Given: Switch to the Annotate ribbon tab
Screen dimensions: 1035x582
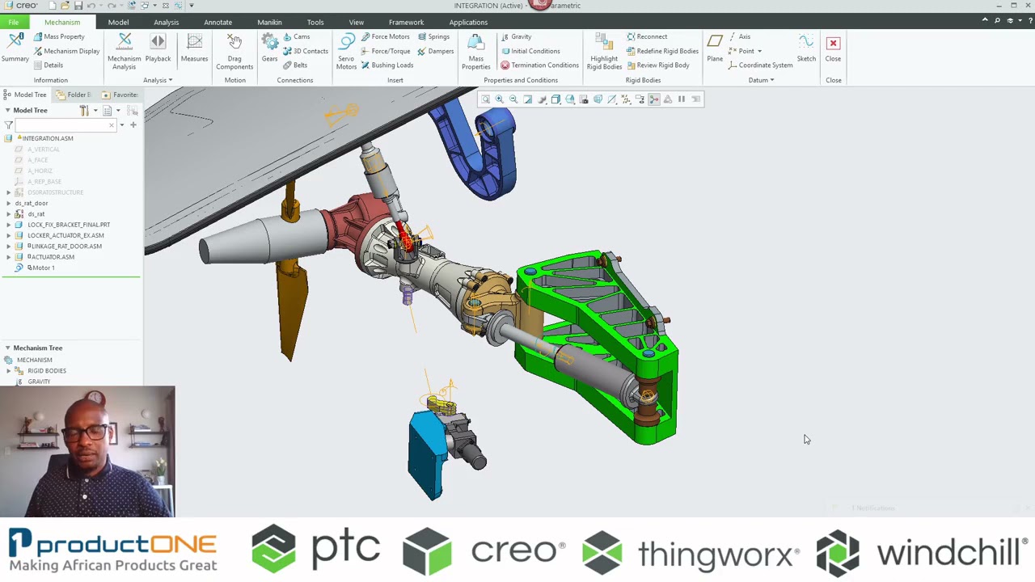Looking at the screenshot, I should click(x=218, y=22).
